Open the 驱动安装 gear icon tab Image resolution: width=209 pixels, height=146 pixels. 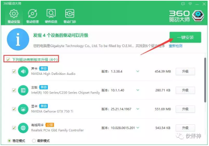(14, 16)
